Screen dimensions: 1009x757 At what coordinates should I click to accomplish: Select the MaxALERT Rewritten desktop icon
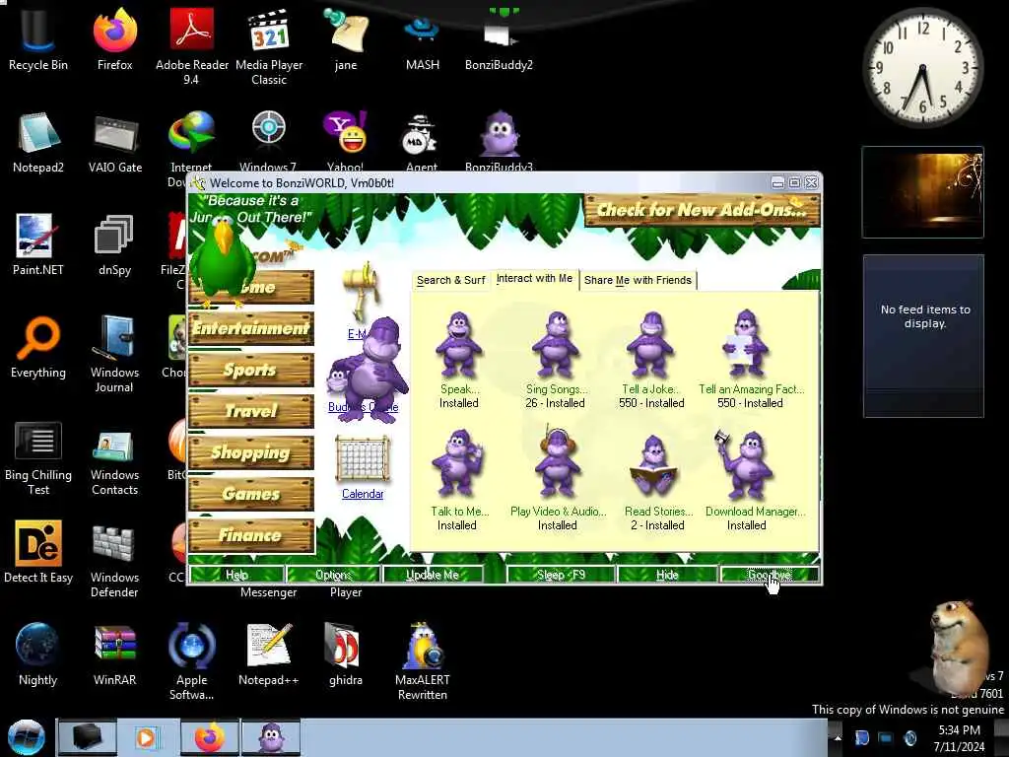pyautogui.click(x=422, y=661)
